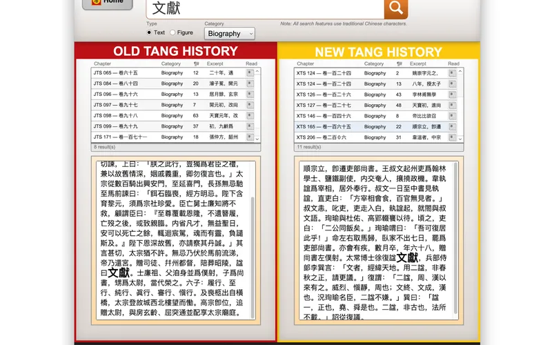
Task: Click the read icon for XTS 146
Action: (453, 116)
